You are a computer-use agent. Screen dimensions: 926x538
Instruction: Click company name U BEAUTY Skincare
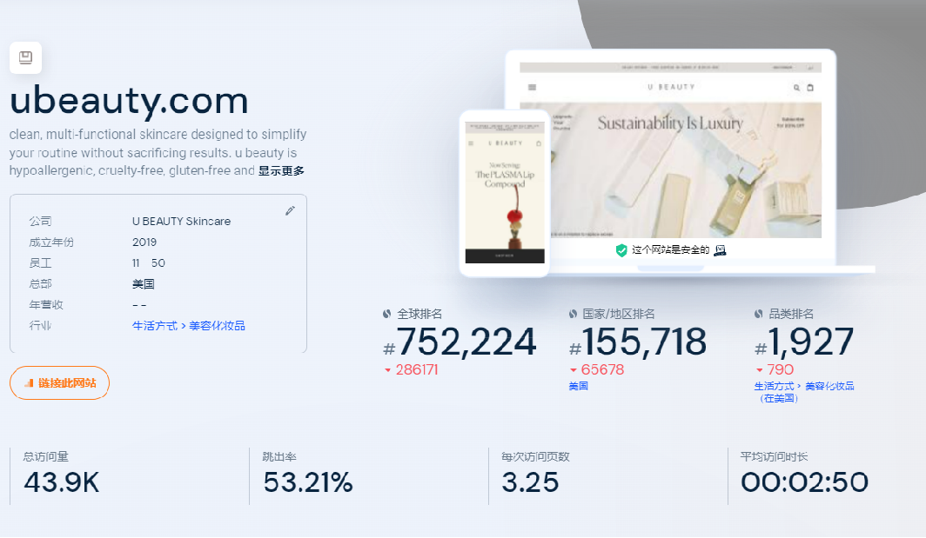pyautogui.click(x=181, y=222)
